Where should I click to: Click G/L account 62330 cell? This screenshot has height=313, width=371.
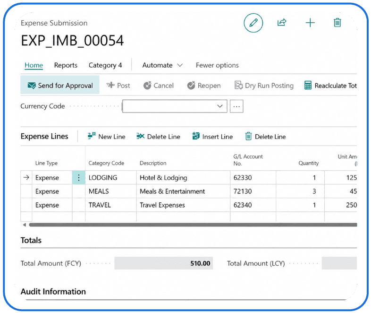point(253,177)
